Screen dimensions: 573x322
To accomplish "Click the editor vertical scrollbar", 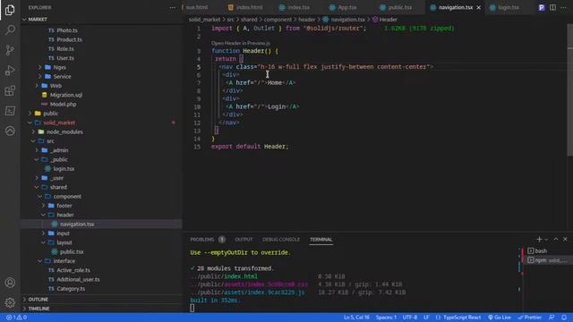I will pyautogui.click(x=569, y=89).
